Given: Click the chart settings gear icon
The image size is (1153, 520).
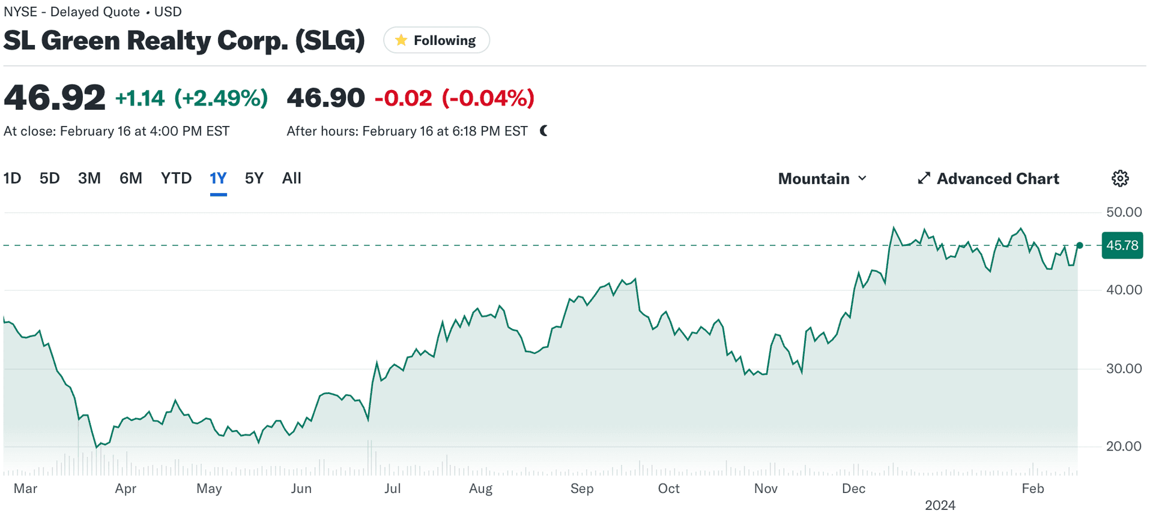Looking at the screenshot, I should [x=1120, y=179].
